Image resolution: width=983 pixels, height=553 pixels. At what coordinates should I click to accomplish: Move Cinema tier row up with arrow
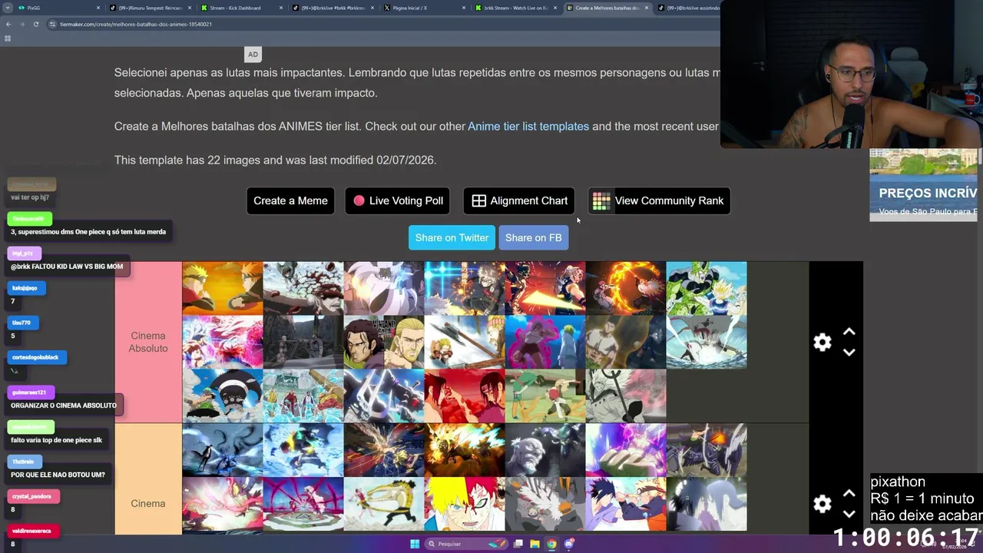tap(849, 493)
